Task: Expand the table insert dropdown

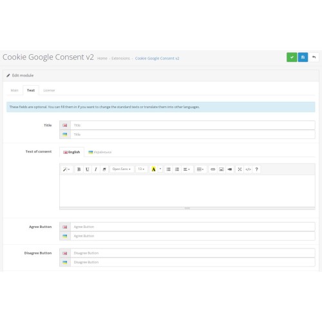Action: [200, 169]
